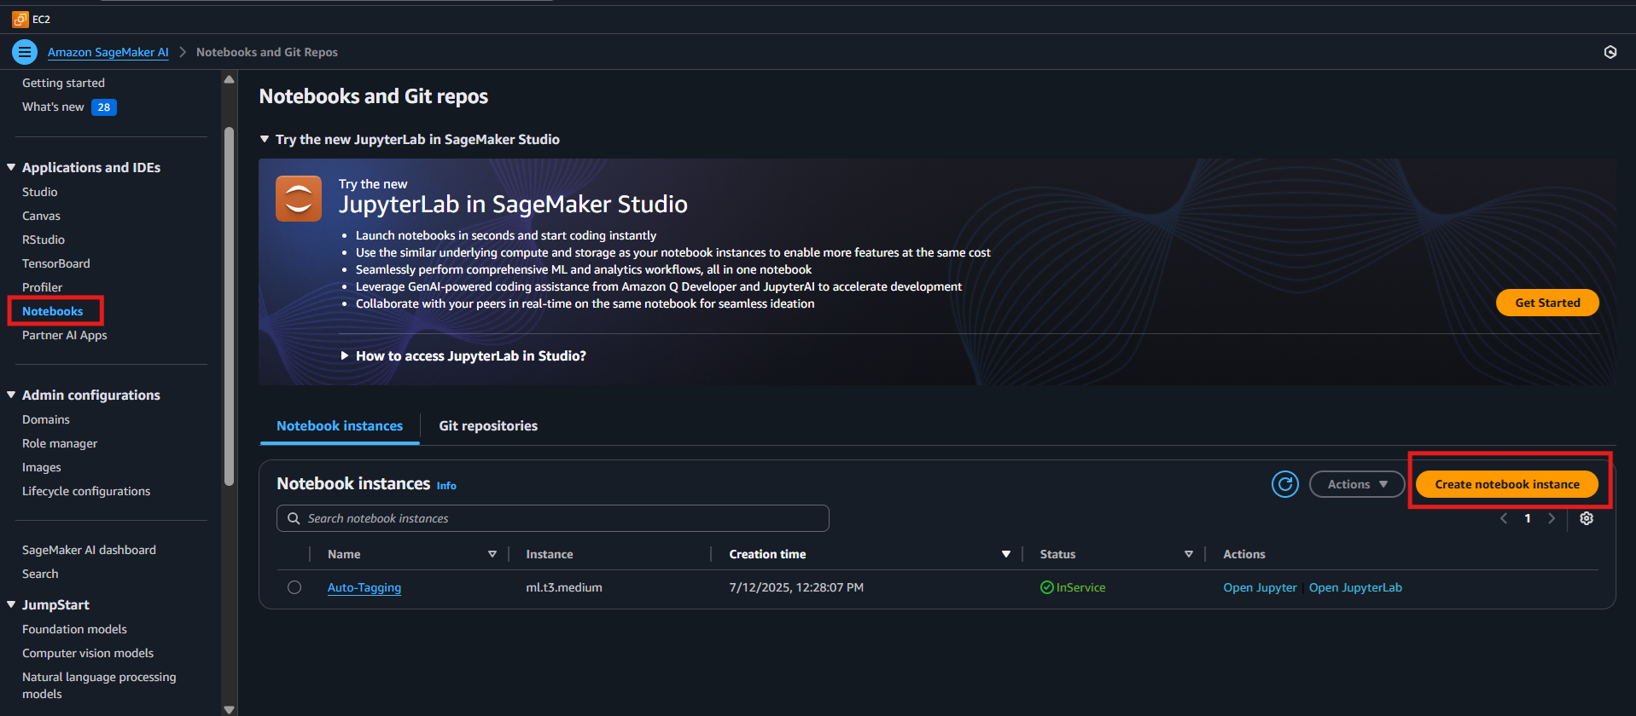Sort by Creation time column arrow
This screenshot has width=1636, height=716.
click(1006, 554)
